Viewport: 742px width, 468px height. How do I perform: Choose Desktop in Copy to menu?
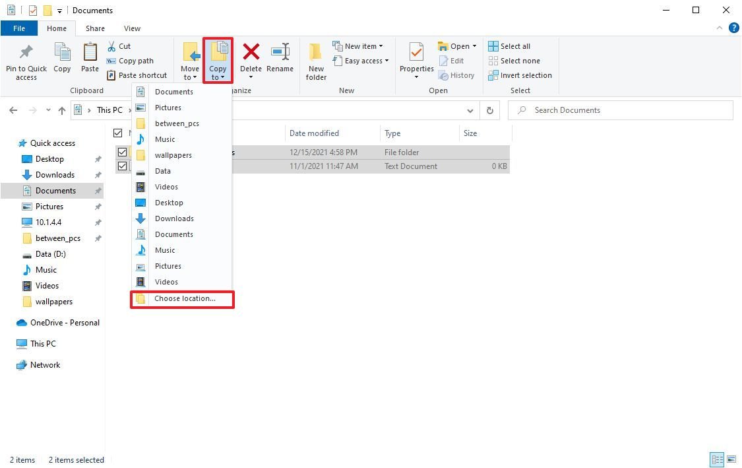pyautogui.click(x=182, y=203)
